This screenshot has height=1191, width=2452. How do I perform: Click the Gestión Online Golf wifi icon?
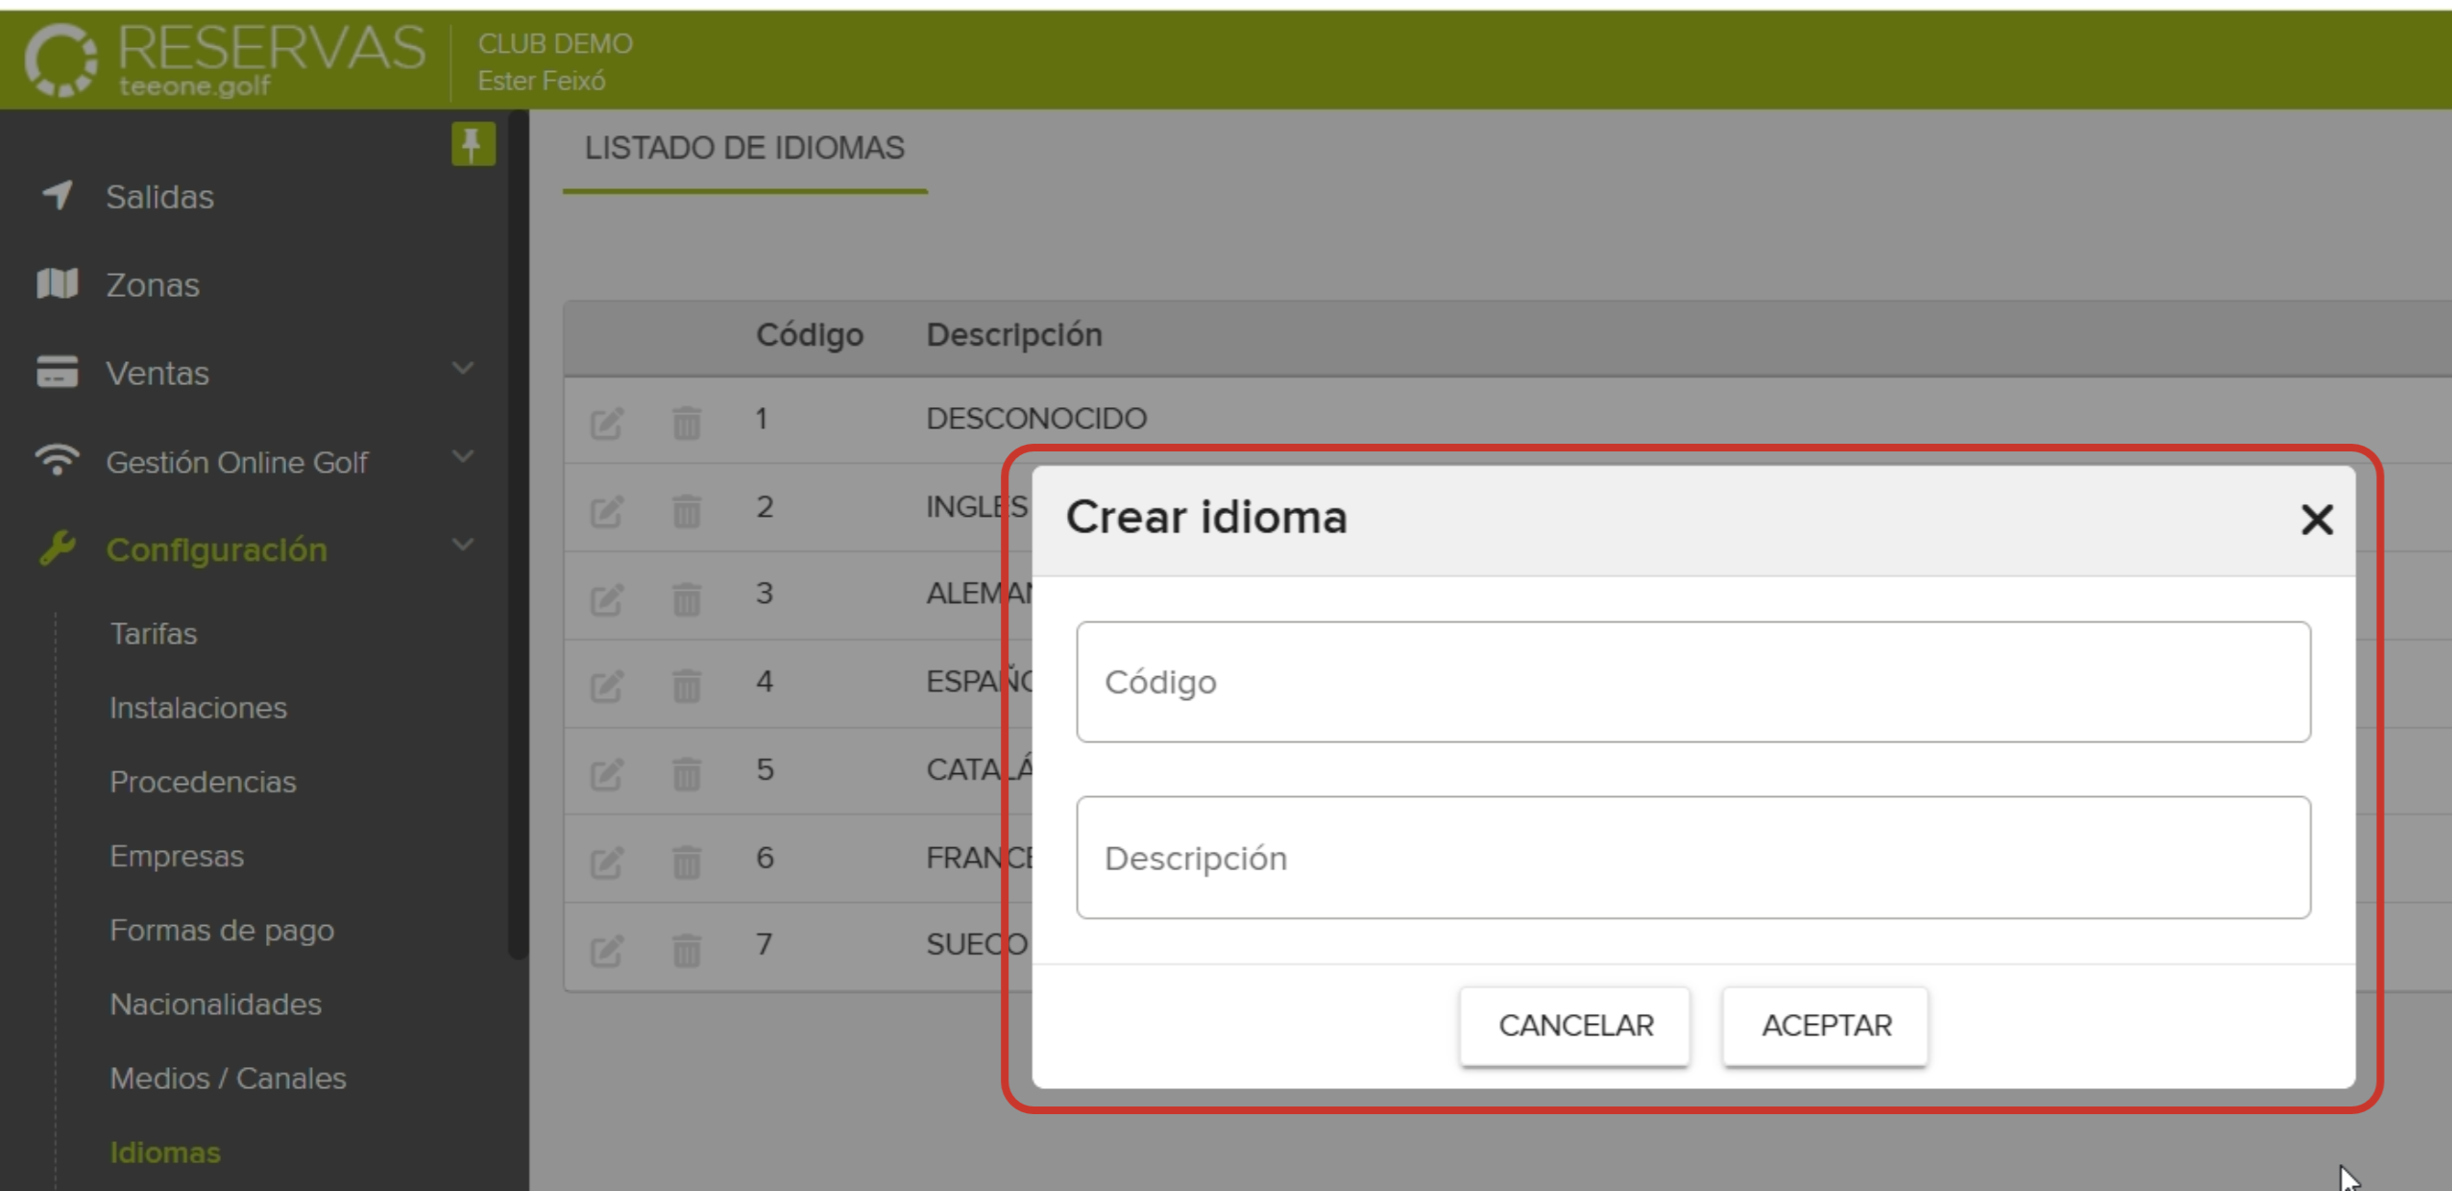(x=57, y=461)
